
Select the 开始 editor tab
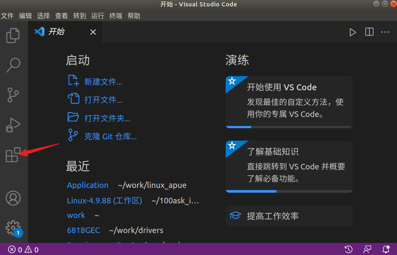pos(65,32)
